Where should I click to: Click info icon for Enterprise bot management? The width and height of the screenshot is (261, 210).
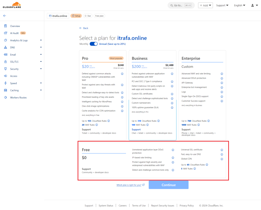point(222,88)
